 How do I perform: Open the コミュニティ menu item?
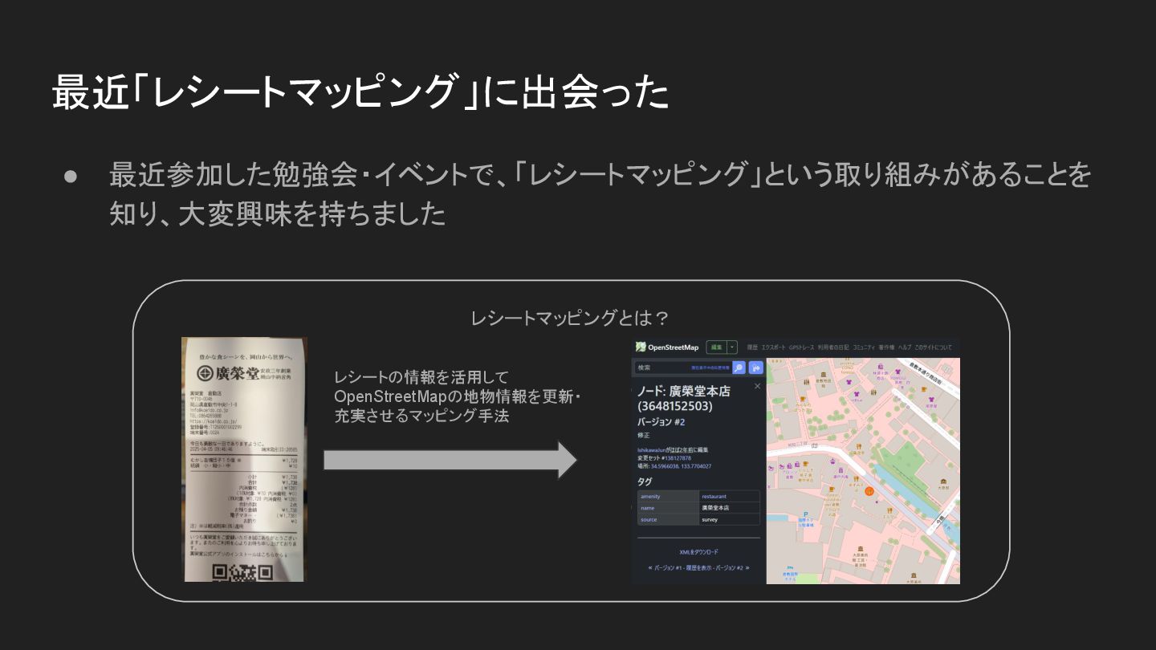tap(864, 347)
